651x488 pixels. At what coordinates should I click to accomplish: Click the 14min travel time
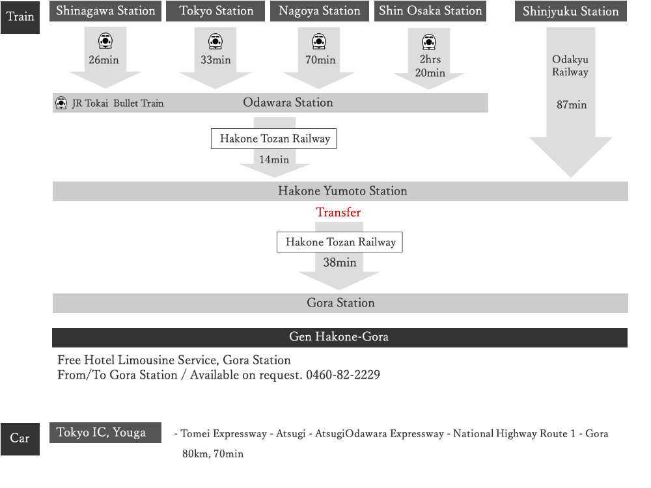click(274, 160)
